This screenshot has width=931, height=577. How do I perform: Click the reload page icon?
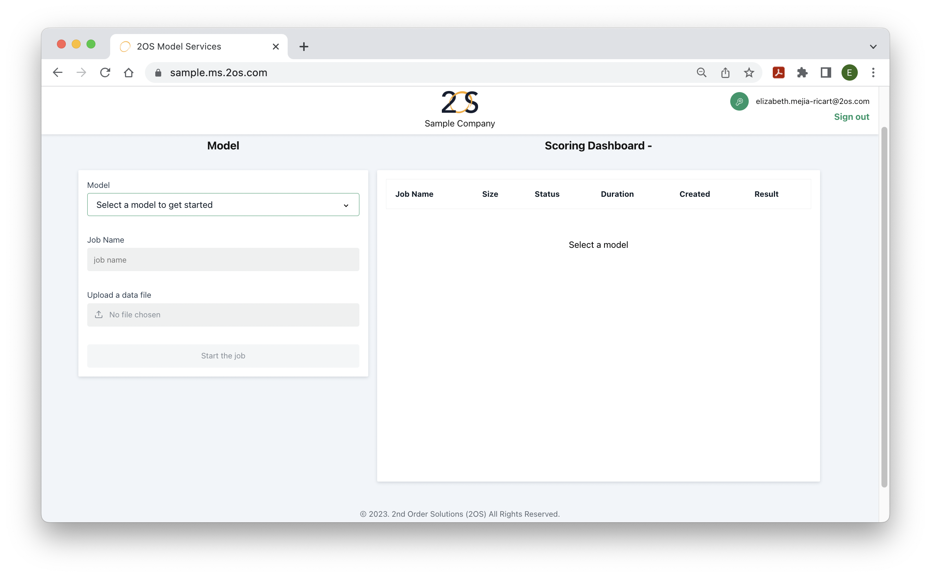105,72
